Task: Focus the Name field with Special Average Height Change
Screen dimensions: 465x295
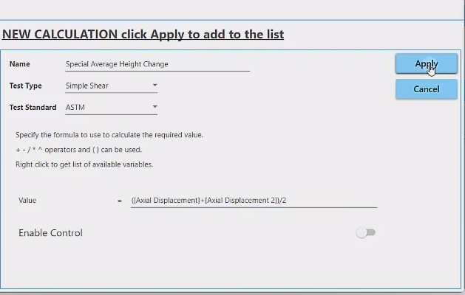Action: [x=155, y=64]
